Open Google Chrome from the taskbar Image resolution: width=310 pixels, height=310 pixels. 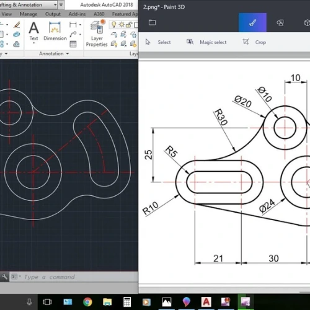(87, 302)
